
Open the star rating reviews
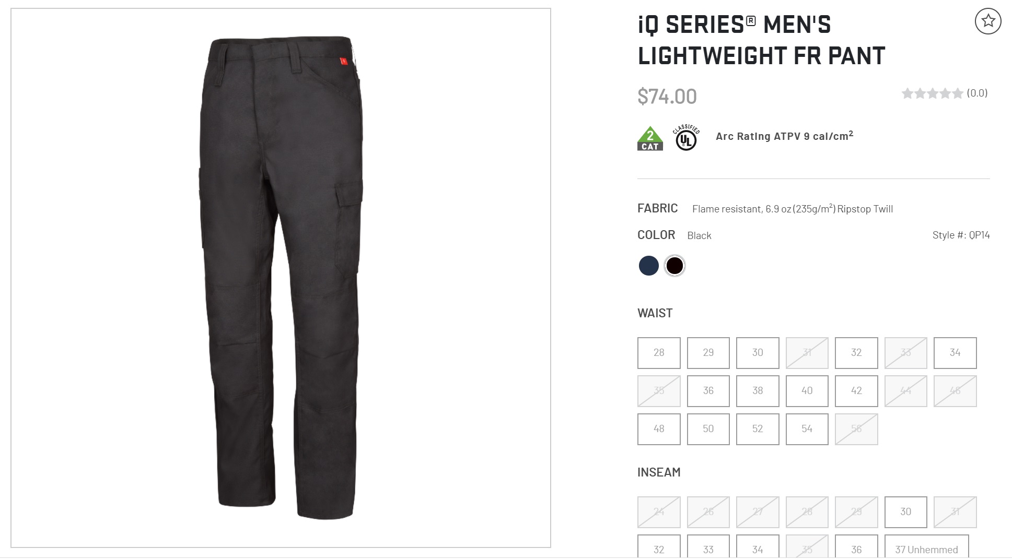coord(944,93)
